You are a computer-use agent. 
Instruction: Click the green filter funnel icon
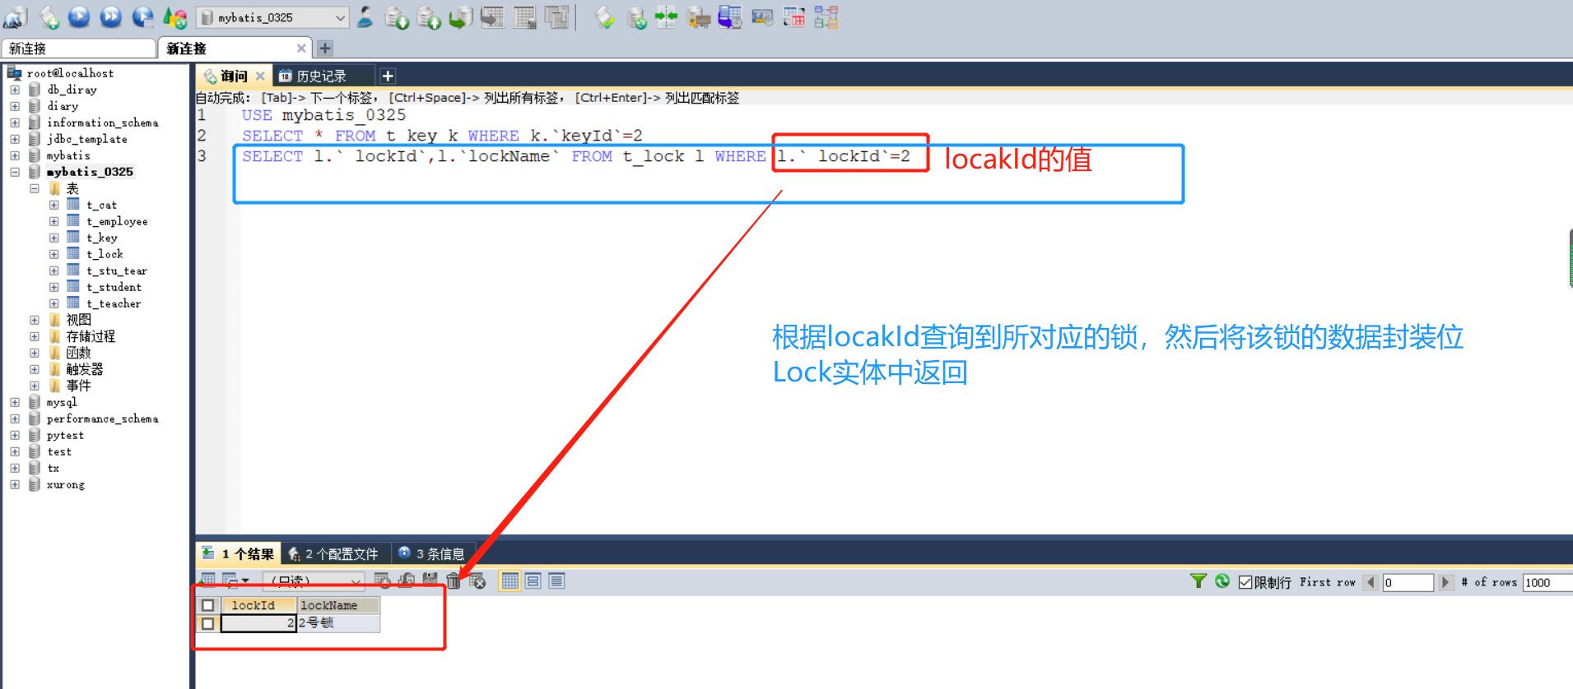pos(1198,581)
